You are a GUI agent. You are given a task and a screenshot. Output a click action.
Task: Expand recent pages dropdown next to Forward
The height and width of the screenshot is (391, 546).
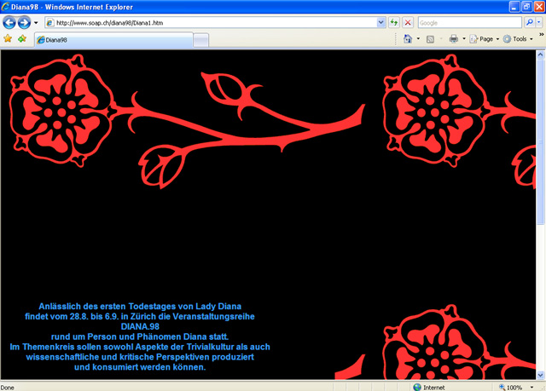tap(36, 22)
